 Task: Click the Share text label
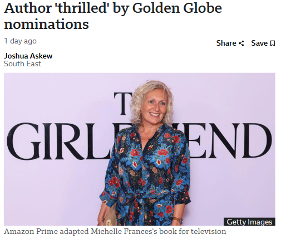tap(226, 43)
